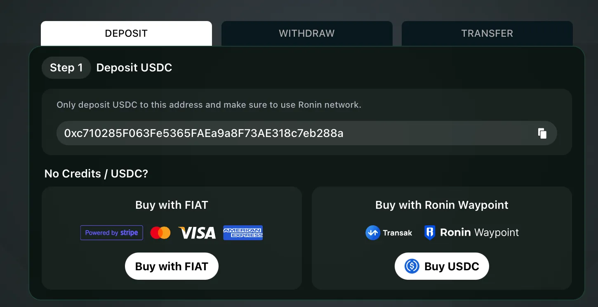
Task: Click the Ronin Waypoint shield logo
Action: pyautogui.click(x=430, y=233)
